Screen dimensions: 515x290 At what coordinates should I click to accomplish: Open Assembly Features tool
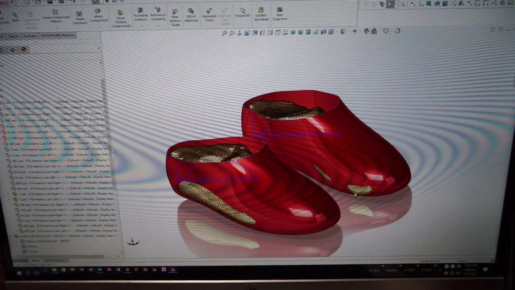[x=140, y=14]
